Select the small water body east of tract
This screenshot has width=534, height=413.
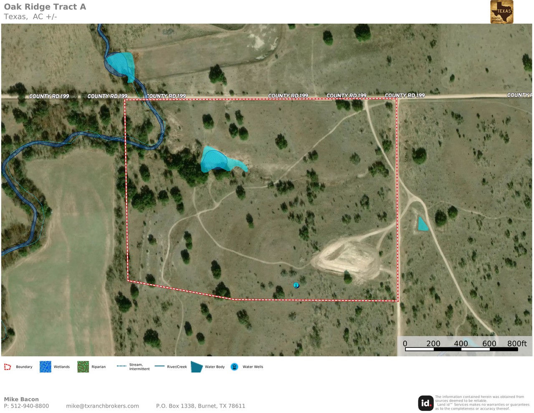click(423, 225)
